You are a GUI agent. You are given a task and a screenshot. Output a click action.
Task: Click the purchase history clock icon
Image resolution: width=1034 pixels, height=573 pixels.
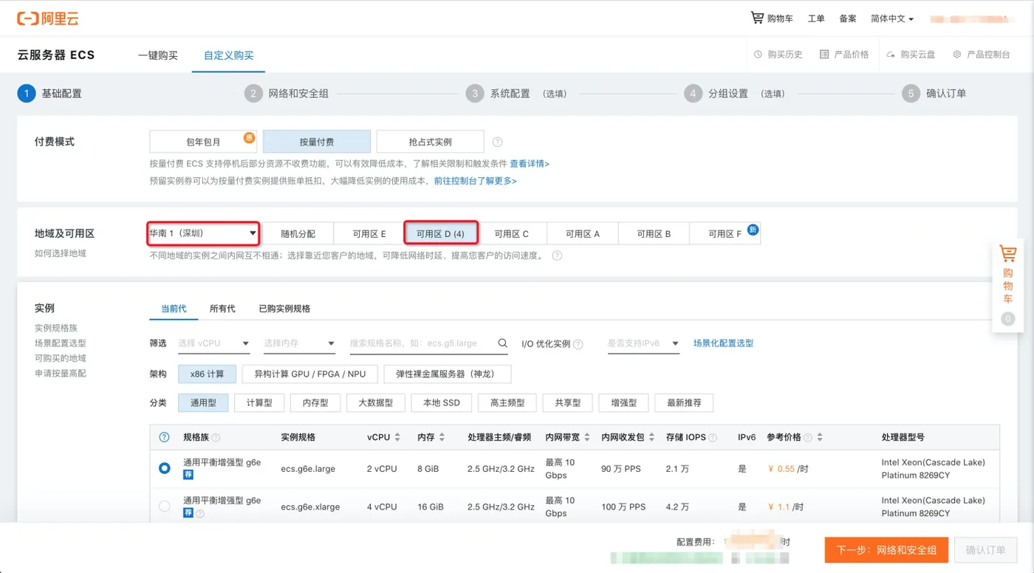tap(758, 55)
